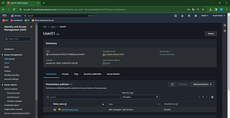Sort by Policy name column arrow
The width and height of the screenshot is (230, 118).
point(103,104)
